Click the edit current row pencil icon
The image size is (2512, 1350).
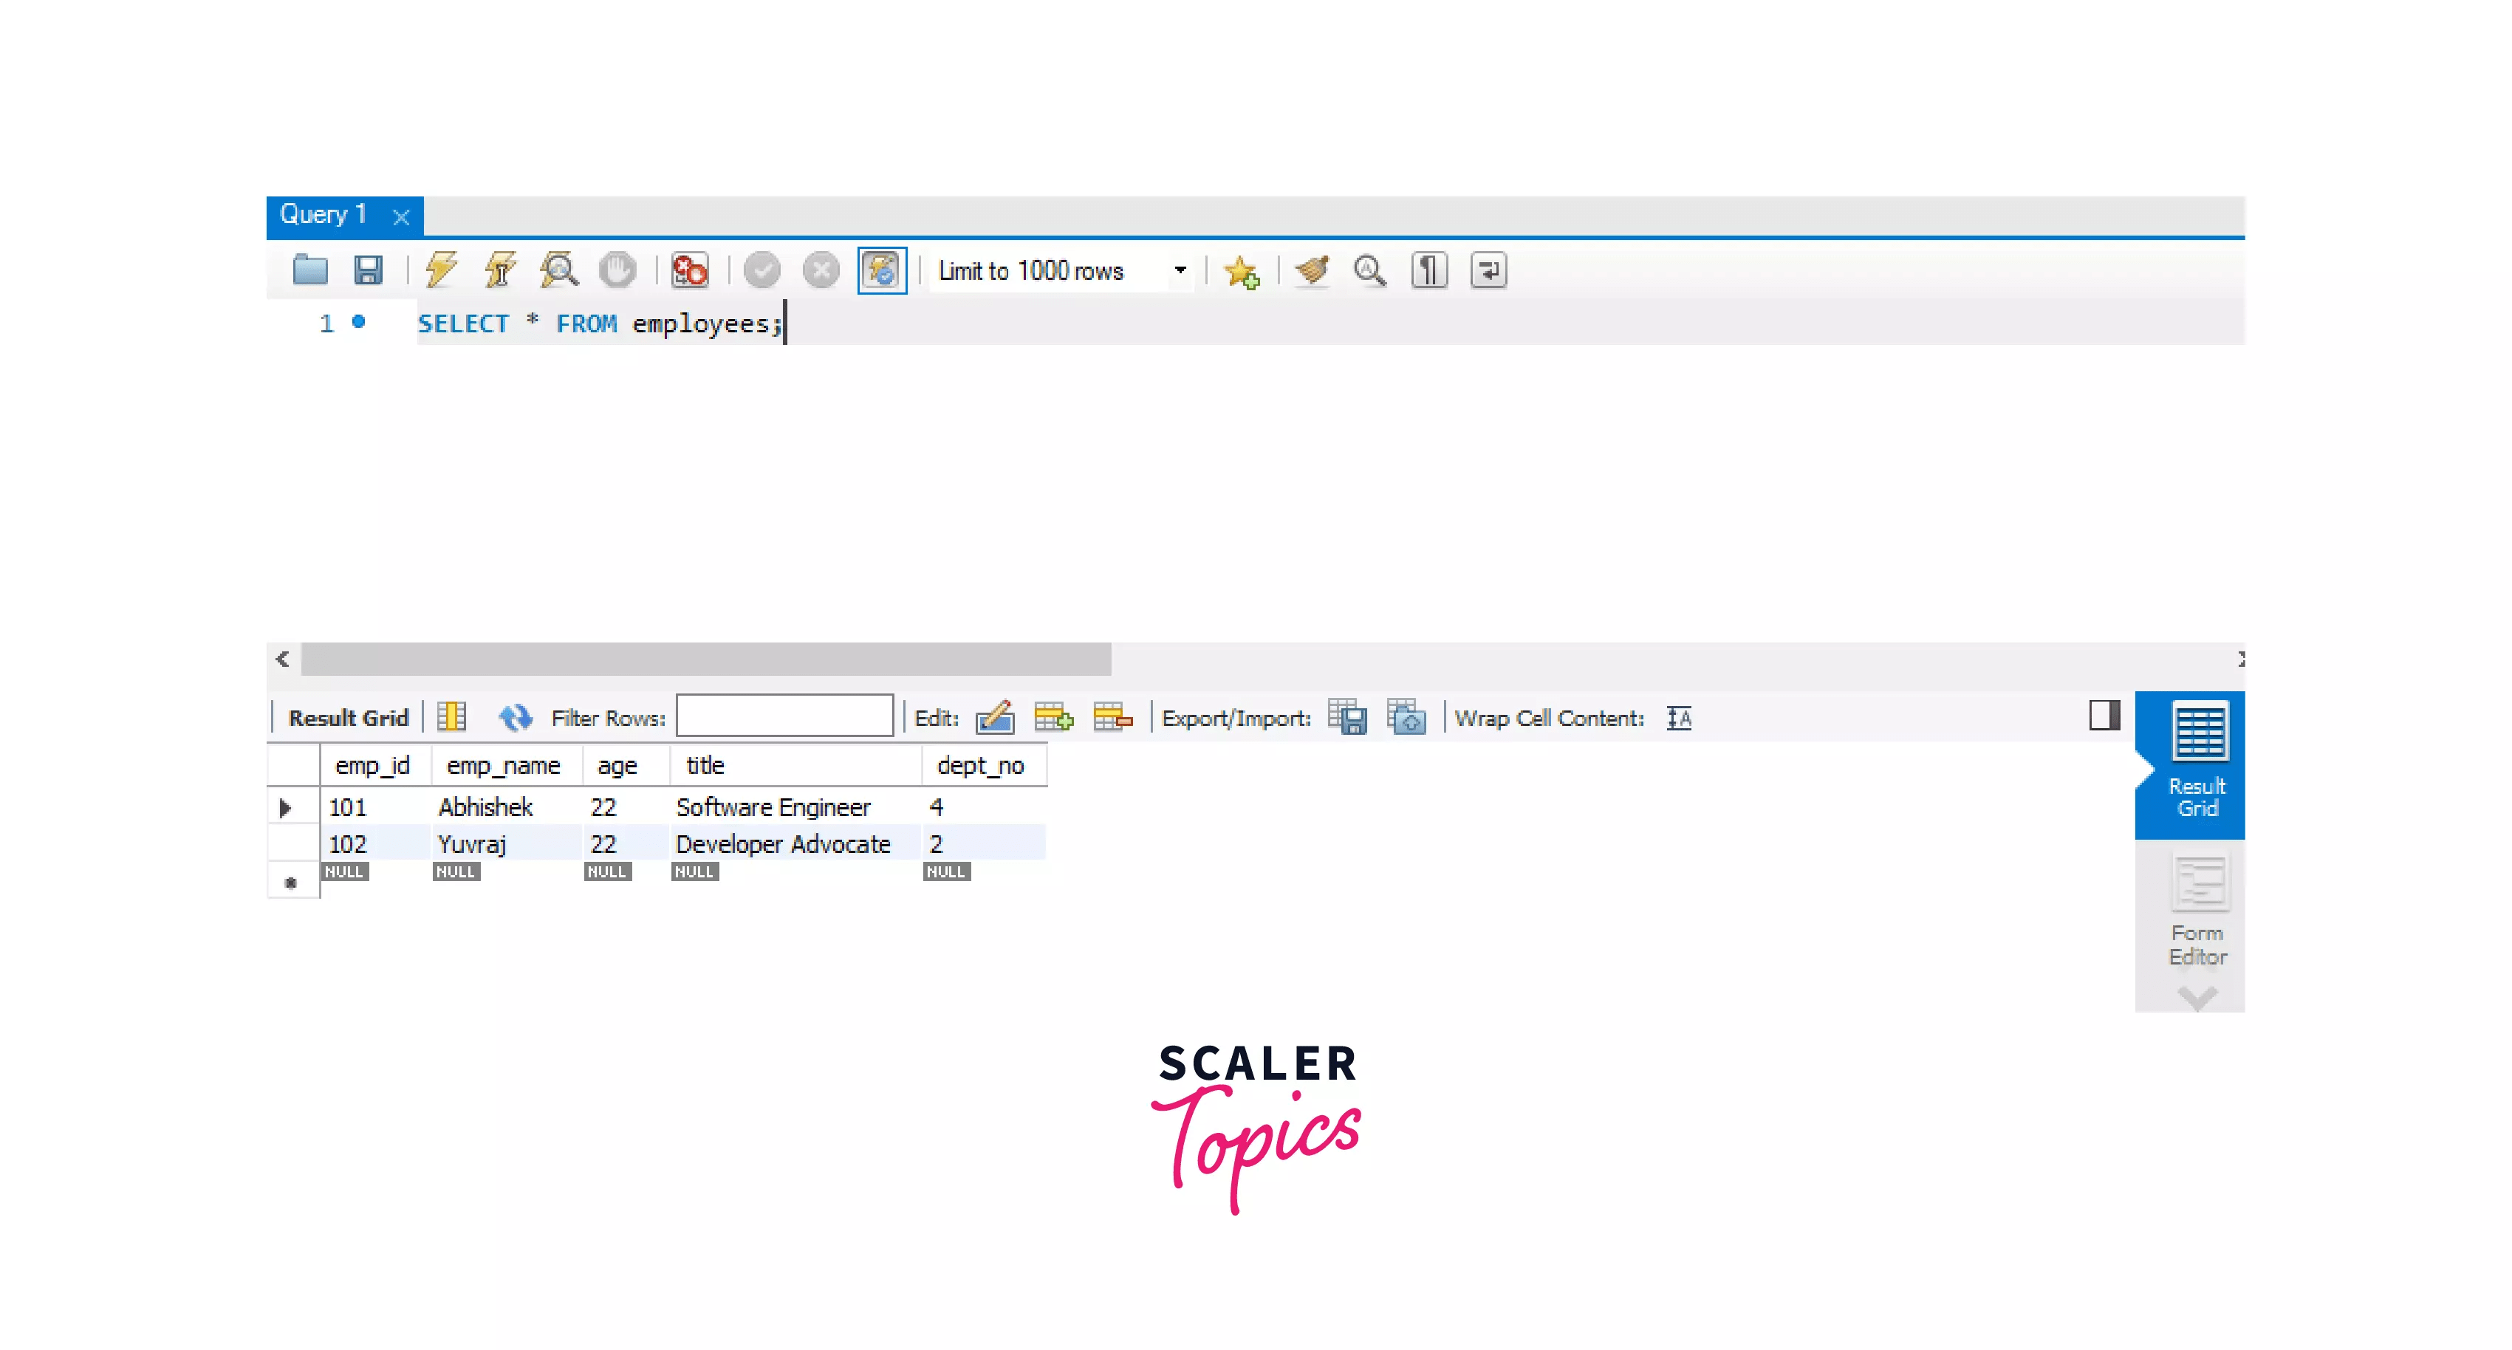[995, 717]
